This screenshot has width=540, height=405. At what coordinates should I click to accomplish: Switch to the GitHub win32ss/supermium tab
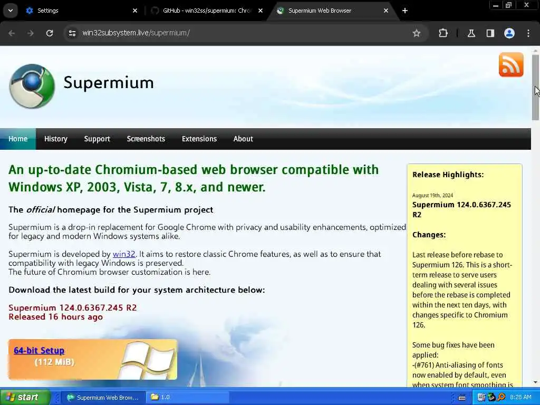(x=207, y=11)
